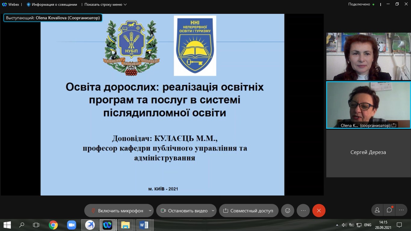This screenshot has width=411, height=231.
Task: Leave the meeting with the red X button
Action: click(319, 211)
